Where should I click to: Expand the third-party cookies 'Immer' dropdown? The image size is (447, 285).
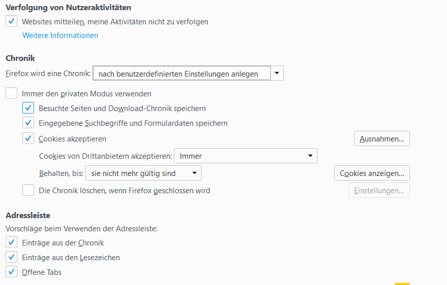pyautogui.click(x=245, y=156)
